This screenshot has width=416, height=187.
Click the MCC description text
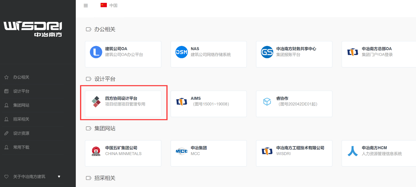point(195,154)
